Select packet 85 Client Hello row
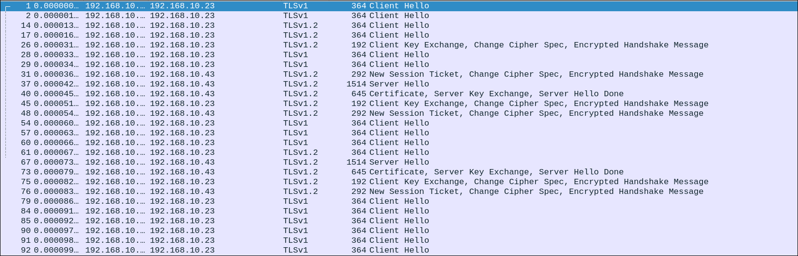 [x=399, y=221]
